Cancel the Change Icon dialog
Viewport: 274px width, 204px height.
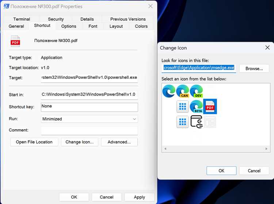[x=254, y=171]
